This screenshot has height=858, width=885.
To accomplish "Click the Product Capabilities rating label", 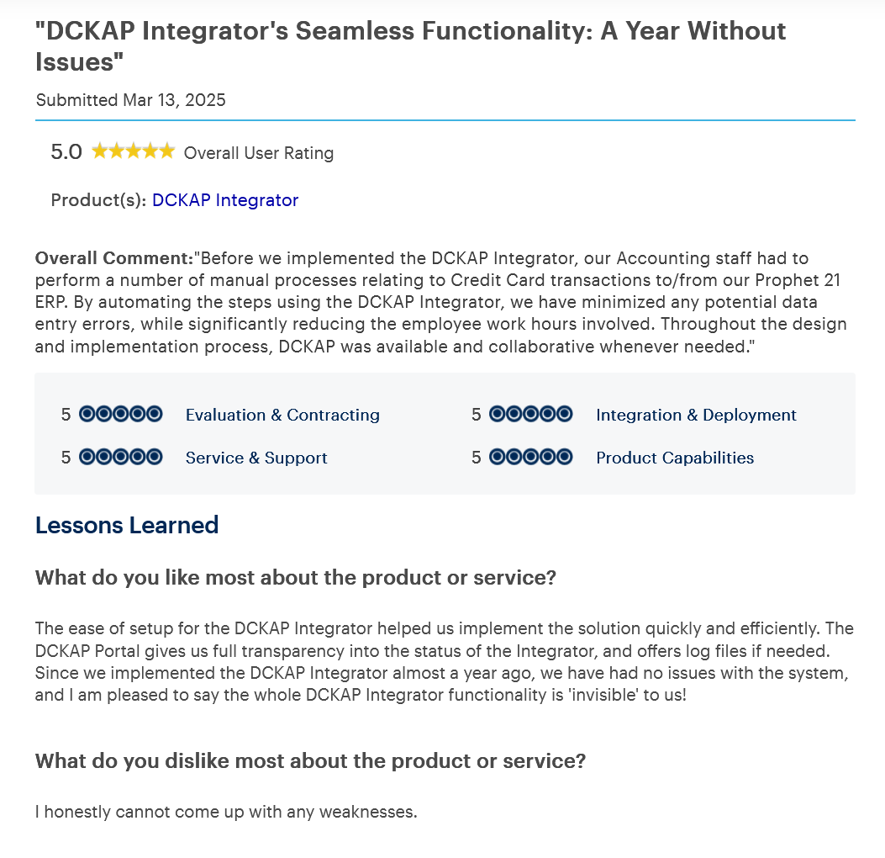I will [674, 458].
